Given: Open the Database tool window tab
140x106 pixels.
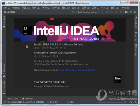Looking at the screenshot, I should tap(136, 50).
